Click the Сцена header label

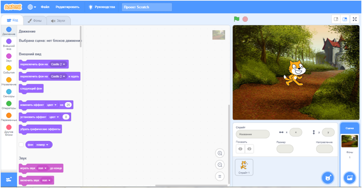pyautogui.click(x=350, y=128)
